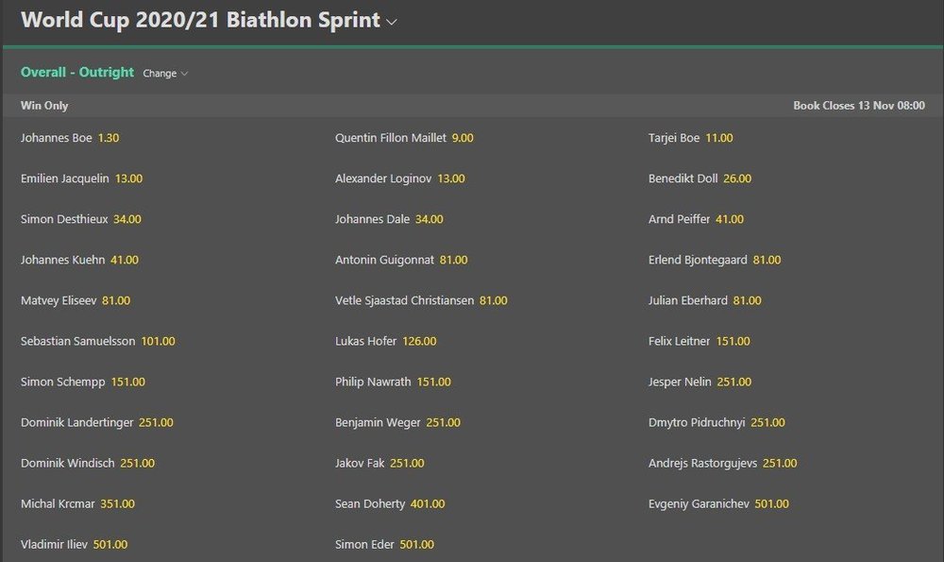
Task: Add Alexander Loginov 13.00 to betslip
Action: (399, 179)
